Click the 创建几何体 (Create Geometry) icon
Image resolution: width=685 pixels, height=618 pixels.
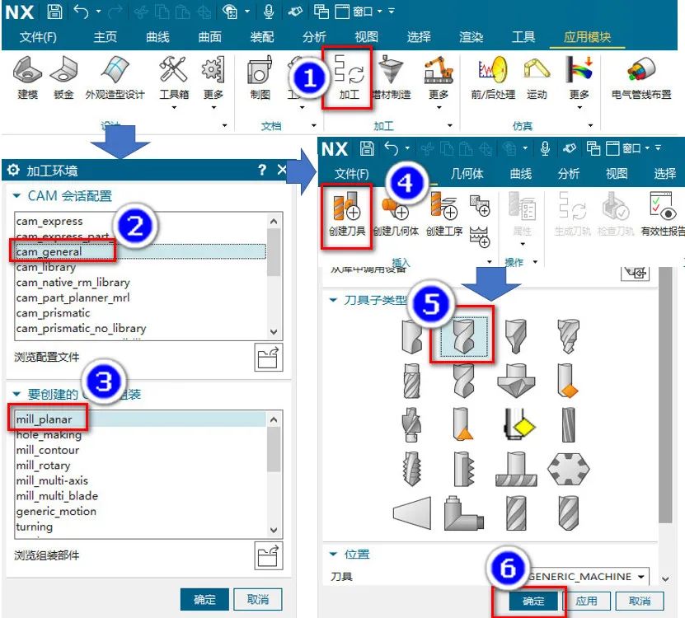396,215
